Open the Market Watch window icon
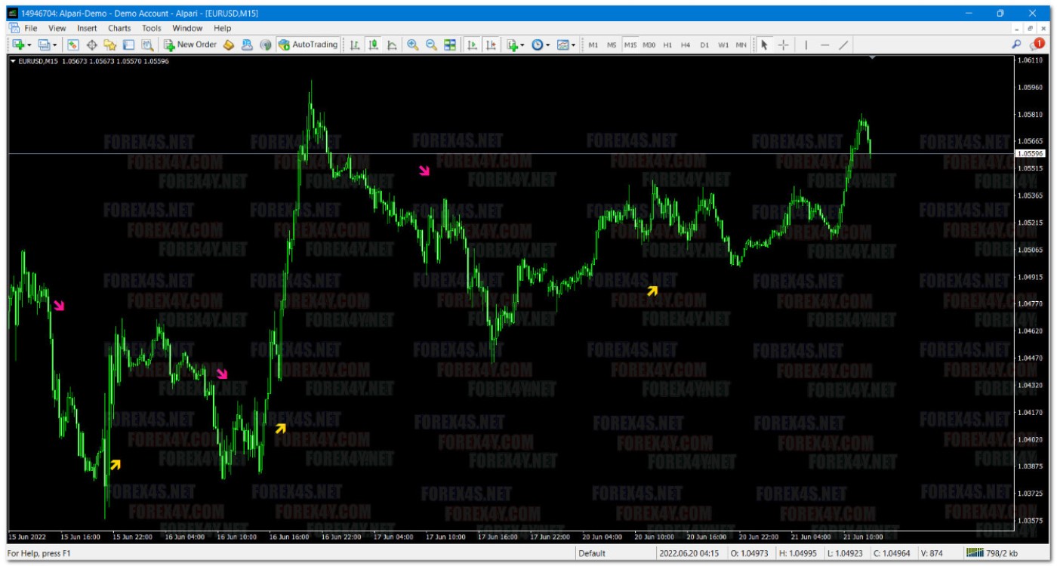The image size is (1057, 566). (73, 45)
